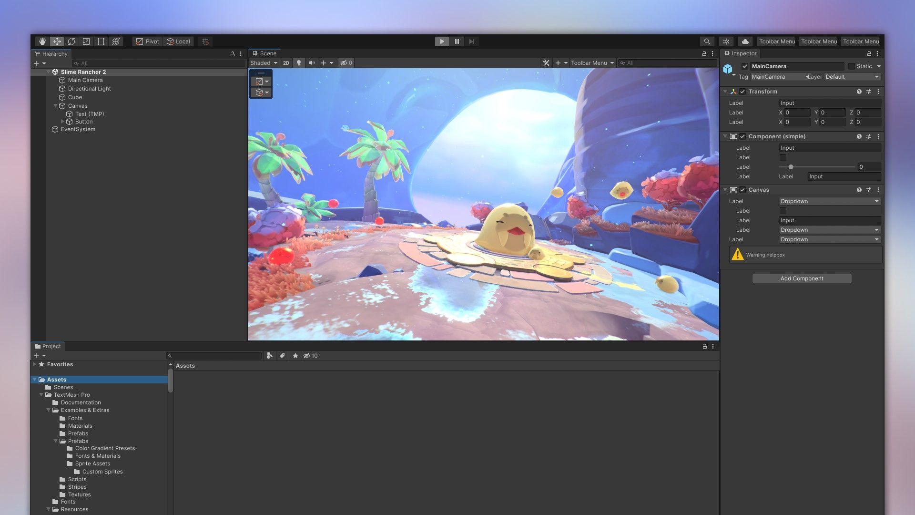The height and width of the screenshot is (515, 915).
Task: Toggle Canvas component enabled checkbox
Action: (x=742, y=190)
